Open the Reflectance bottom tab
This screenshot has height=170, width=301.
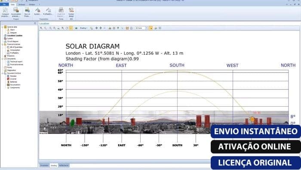click(x=64, y=165)
